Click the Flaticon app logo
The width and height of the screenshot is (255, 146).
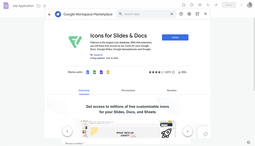pos(75,42)
